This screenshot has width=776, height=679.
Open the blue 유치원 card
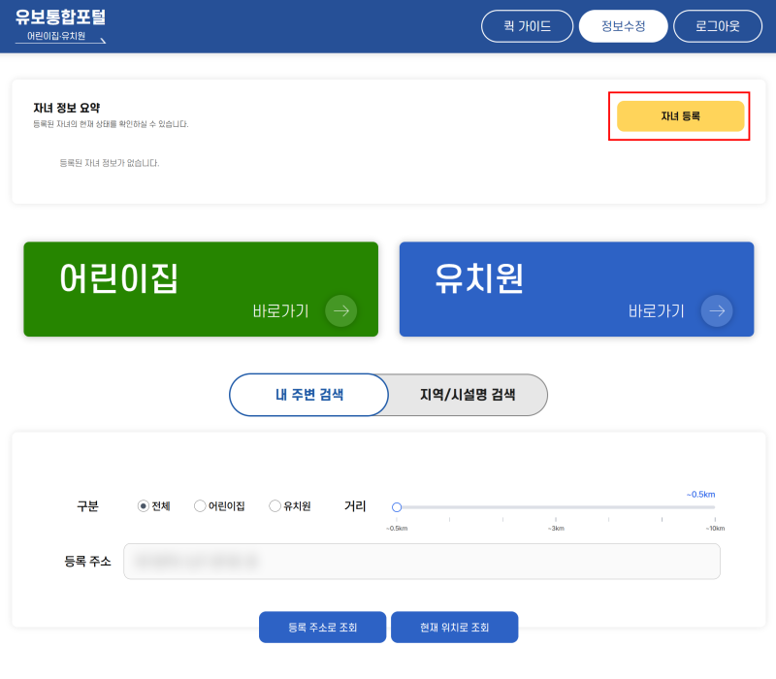click(x=576, y=289)
